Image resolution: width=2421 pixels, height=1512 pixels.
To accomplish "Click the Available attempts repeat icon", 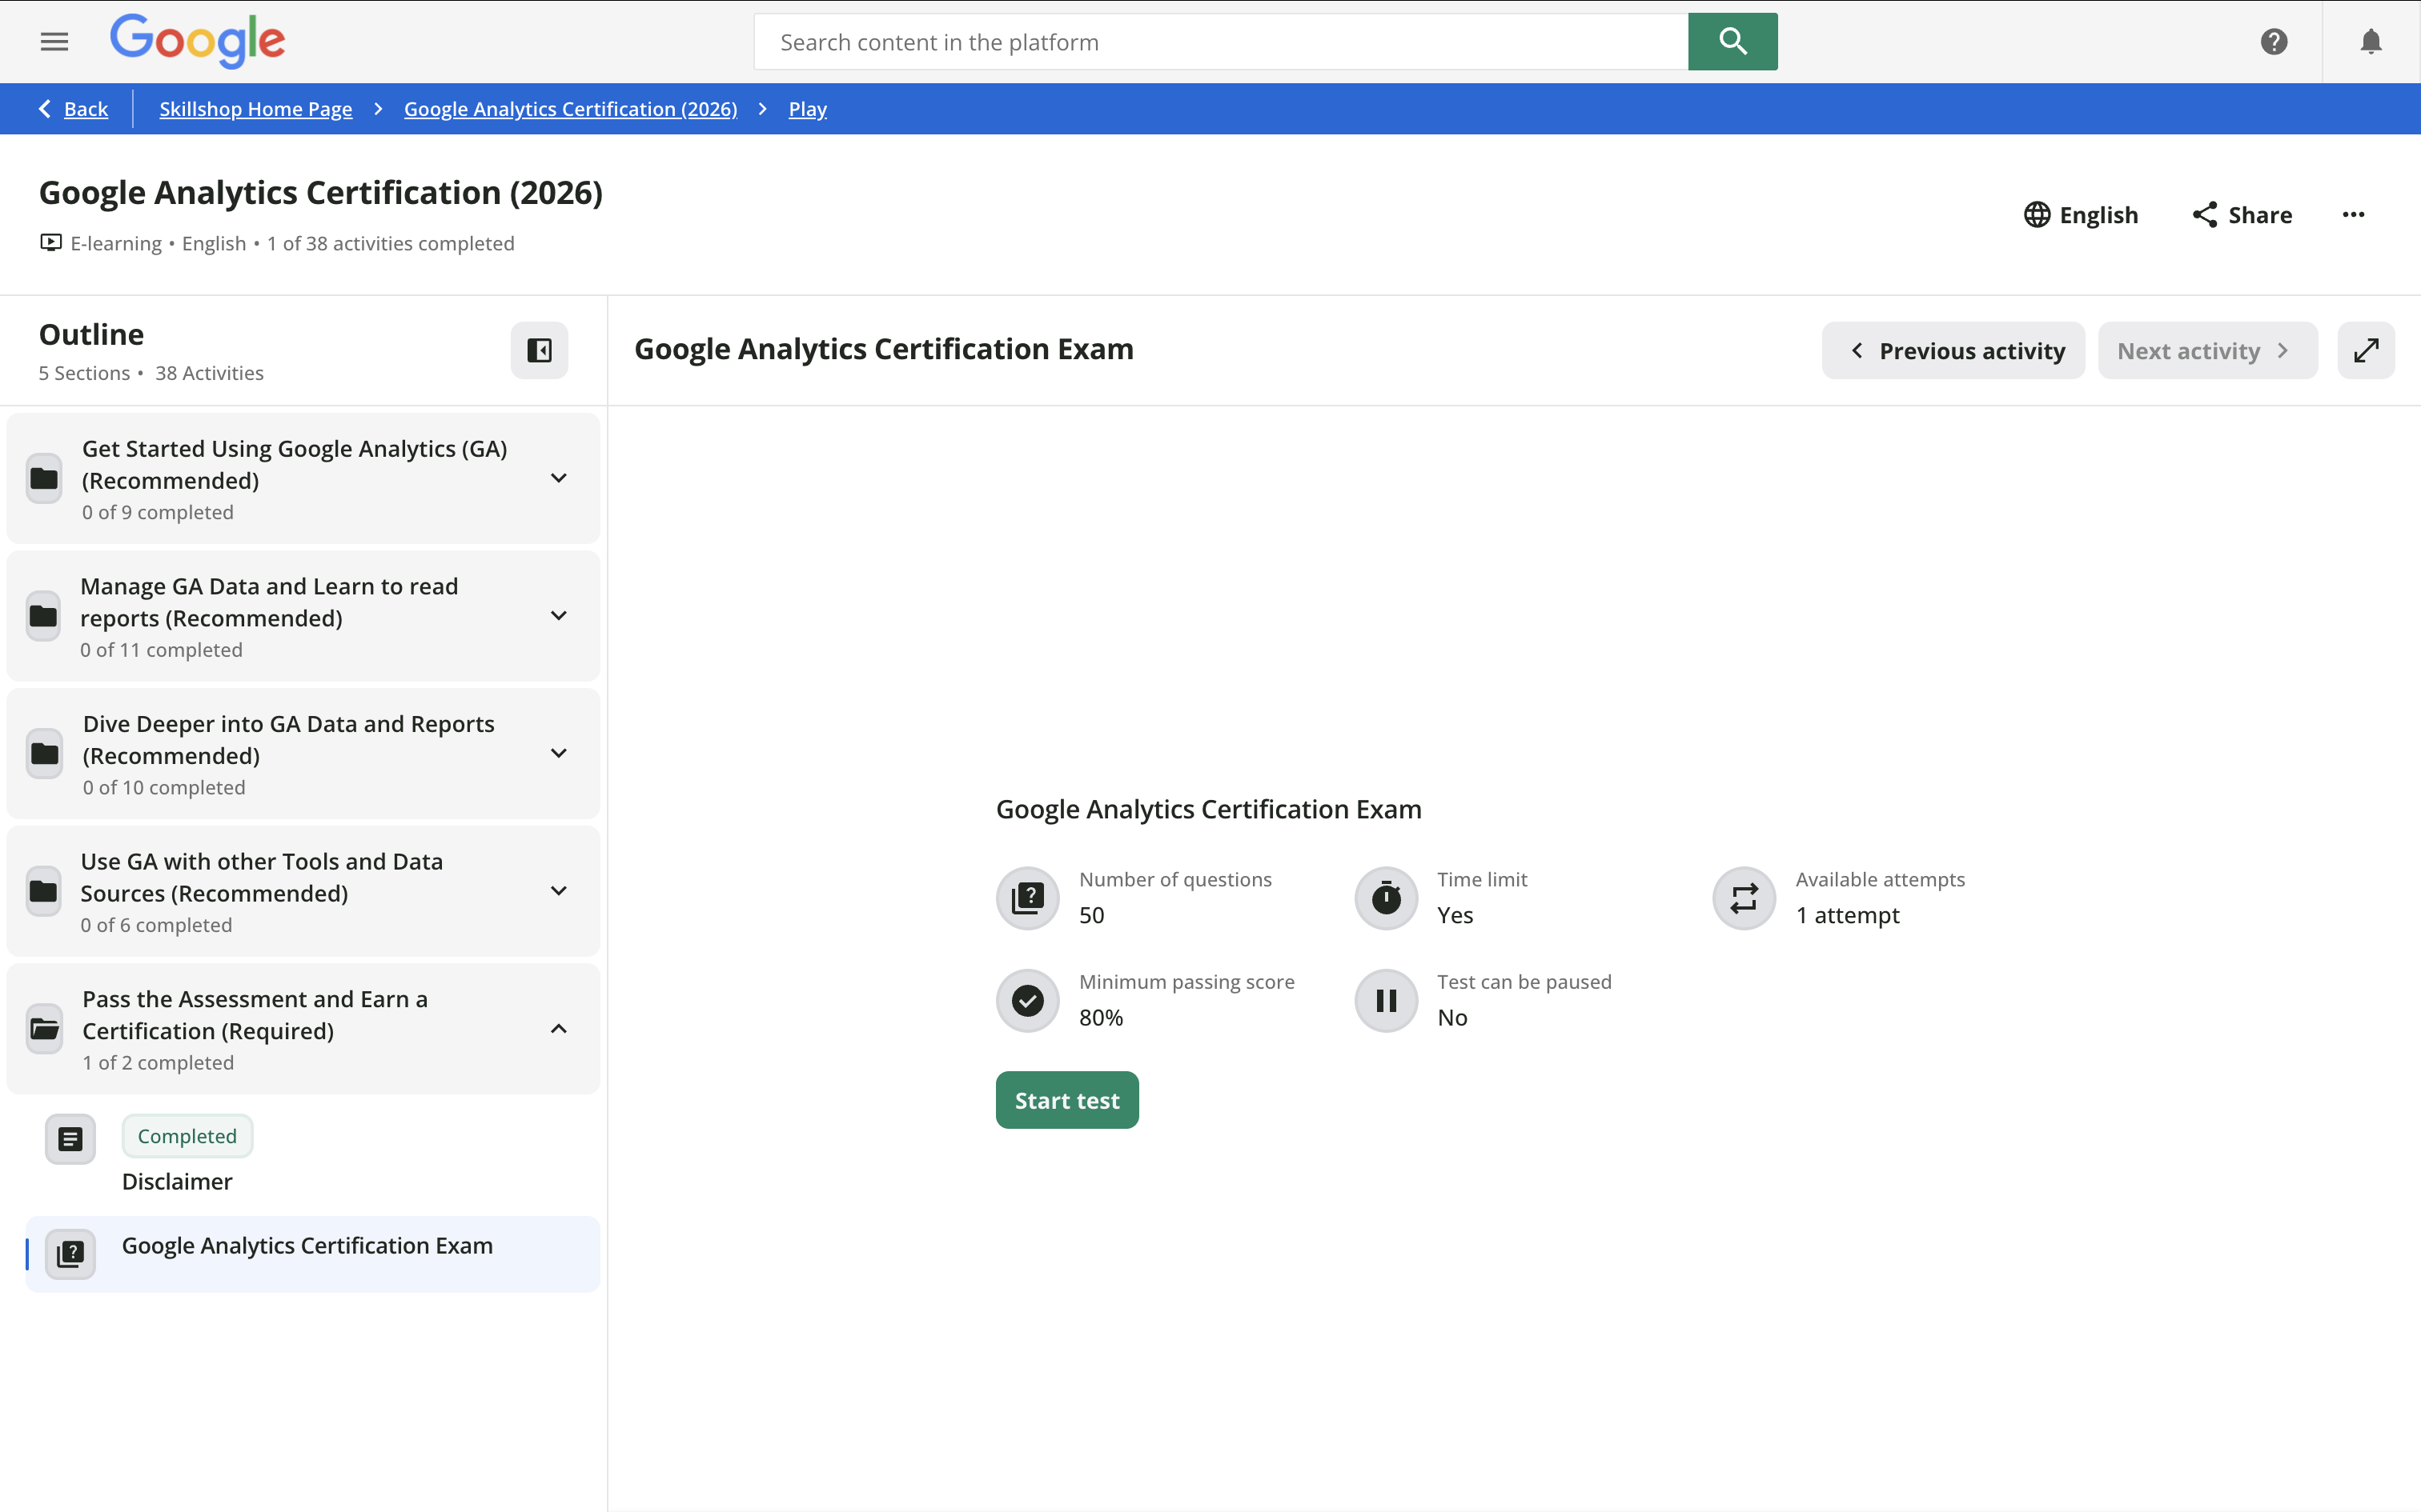I will pyautogui.click(x=1744, y=898).
